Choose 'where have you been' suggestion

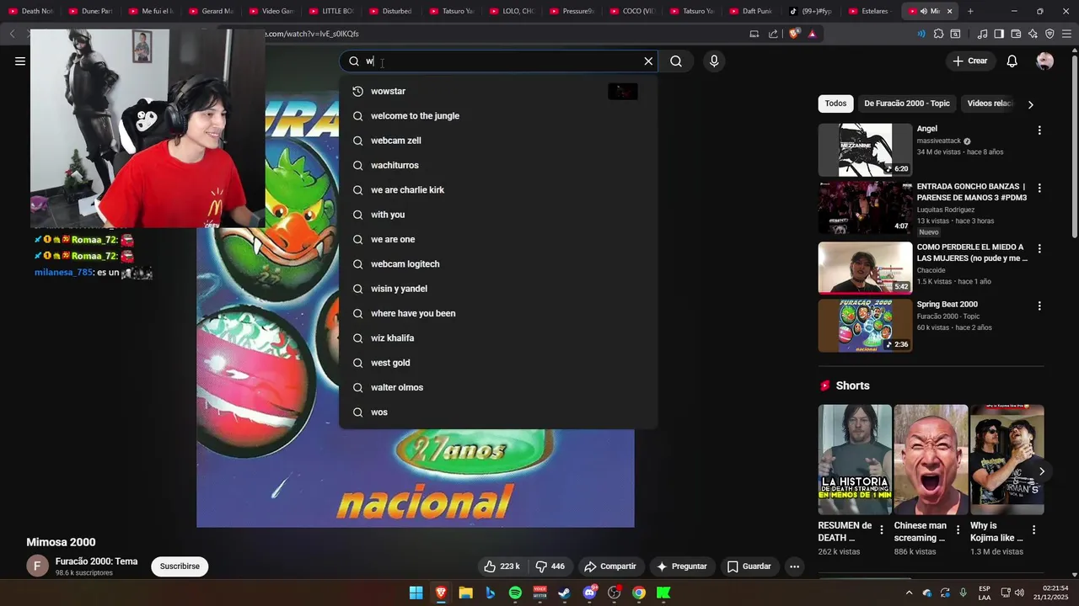pyautogui.click(x=497, y=313)
